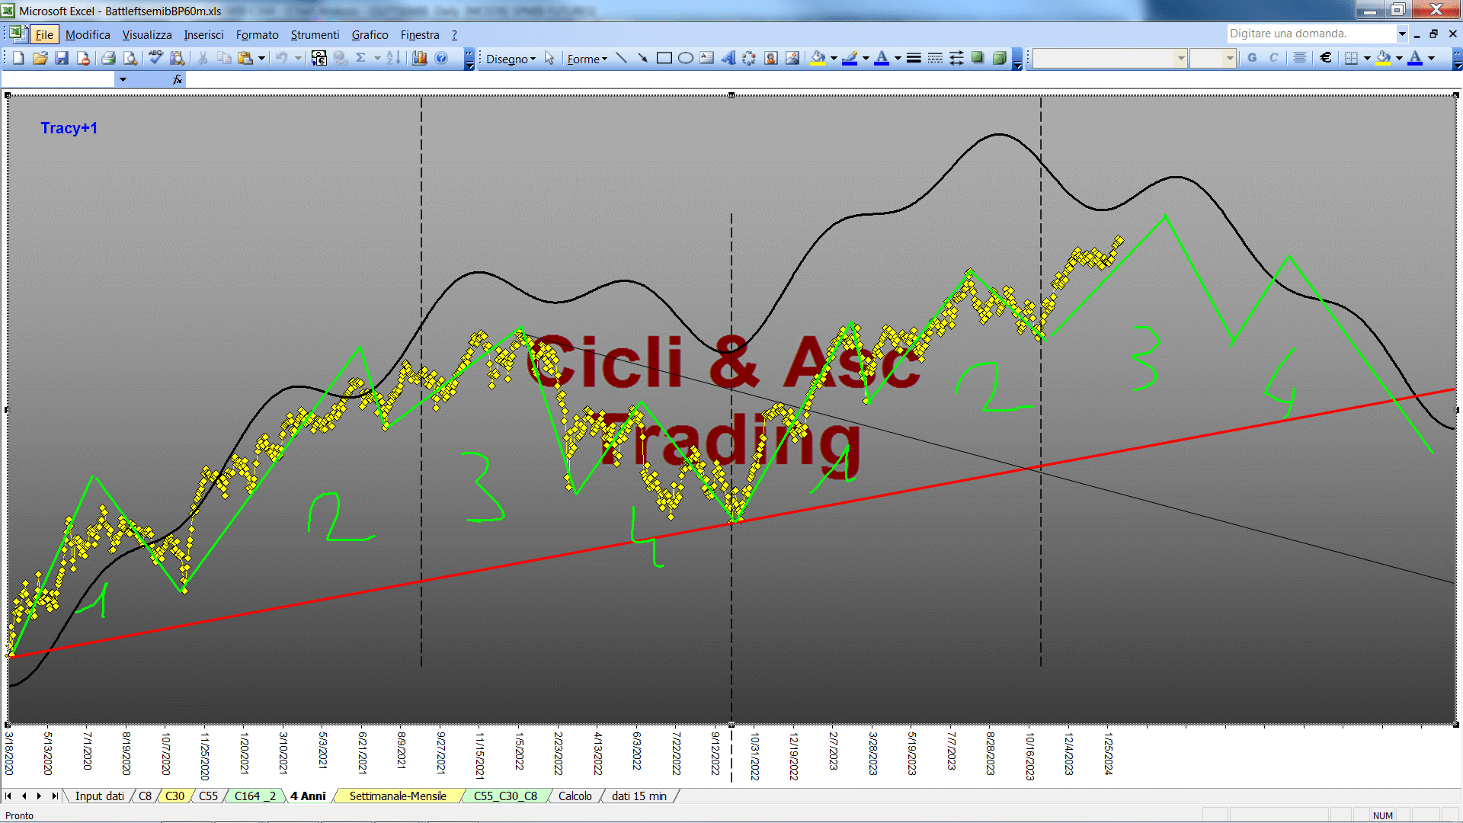
Task: Expand the AutoSum functions arrow
Action: (x=376, y=58)
